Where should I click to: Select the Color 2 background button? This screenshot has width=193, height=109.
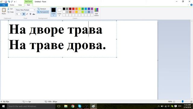[59, 12]
